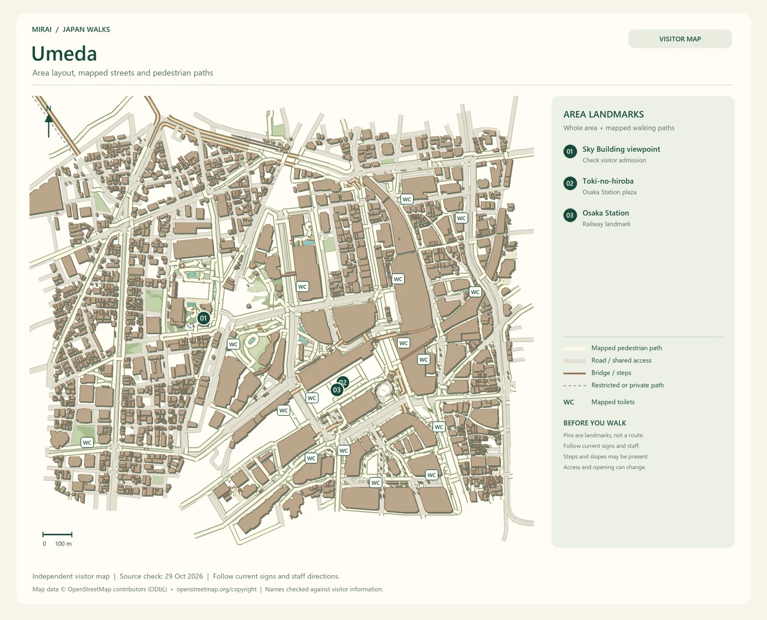Click 'Check visitor admission' subtitle
This screenshot has width=767, height=620.
pyautogui.click(x=614, y=161)
